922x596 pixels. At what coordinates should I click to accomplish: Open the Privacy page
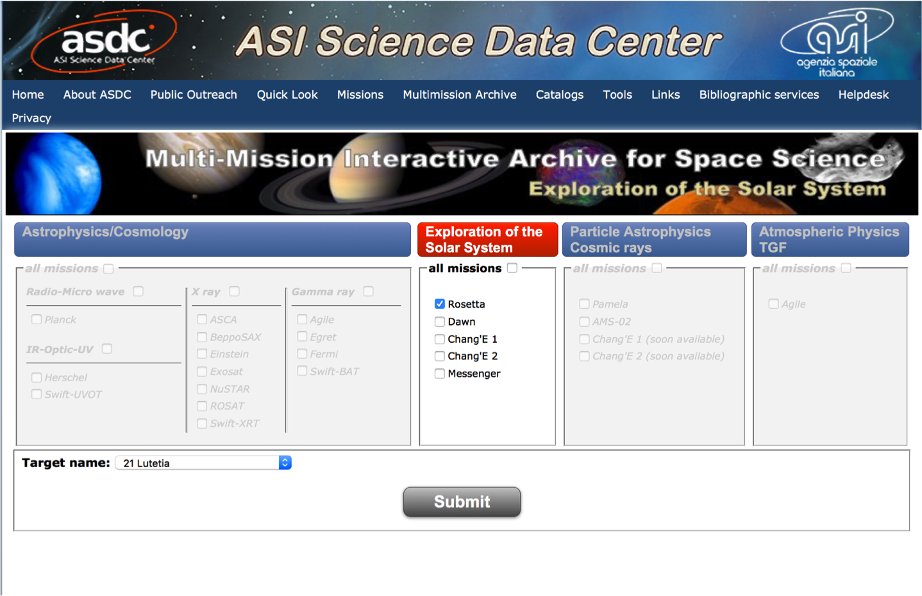coord(31,118)
